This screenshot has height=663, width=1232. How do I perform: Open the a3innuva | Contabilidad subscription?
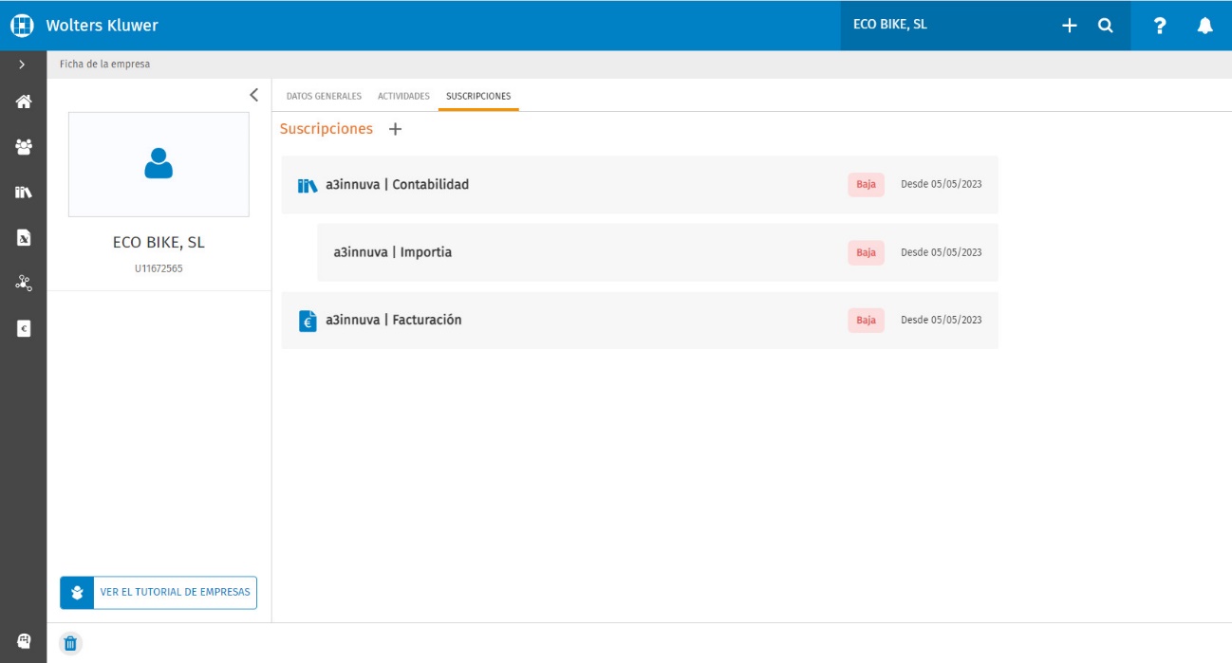(x=640, y=184)
